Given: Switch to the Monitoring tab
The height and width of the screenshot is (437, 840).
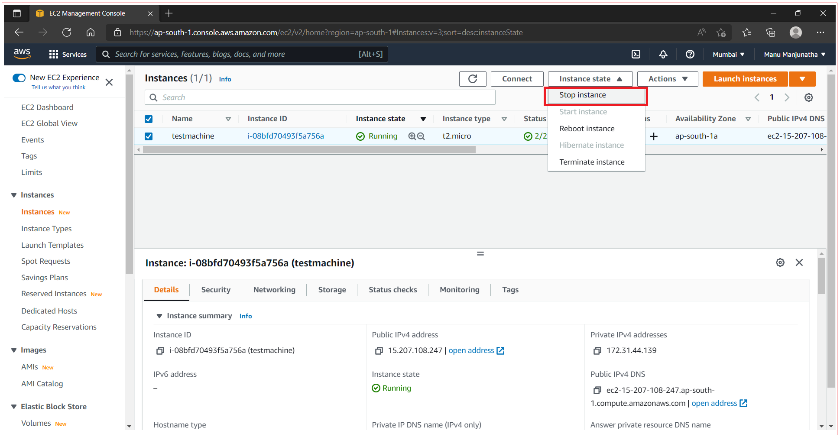Looking at the screenshot, I should [x=459, y=290].
